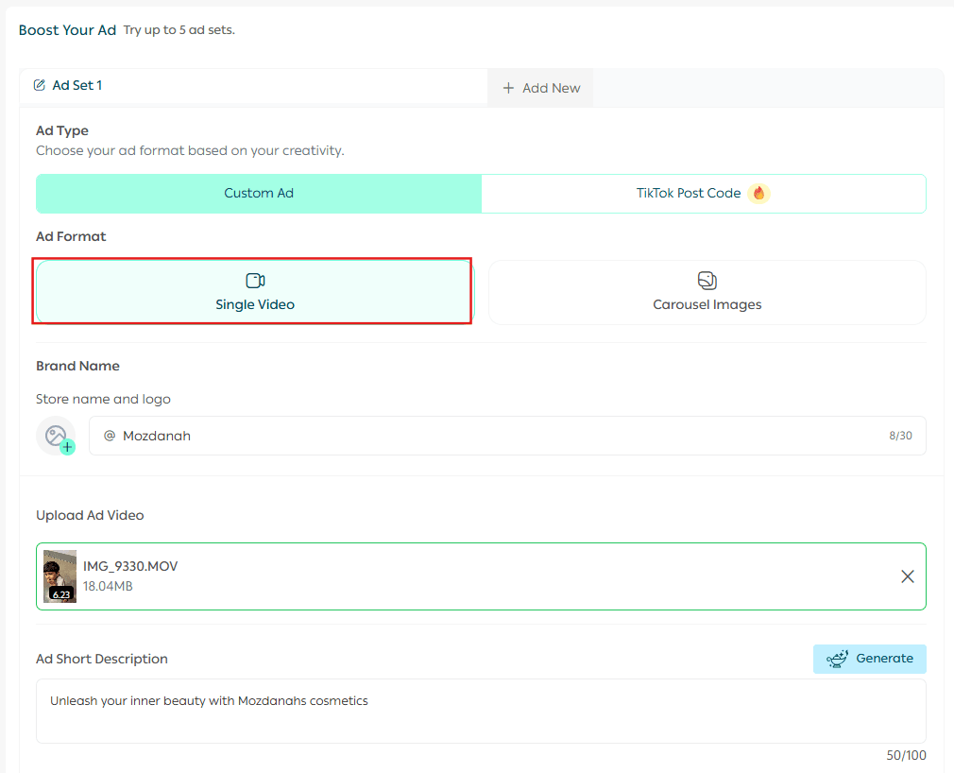Click the fire icon next to TikTok Post Code
954x773 pixels.
click(x=758, y=193)
